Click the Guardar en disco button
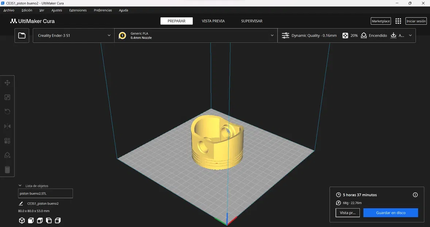 coord(391,212)
